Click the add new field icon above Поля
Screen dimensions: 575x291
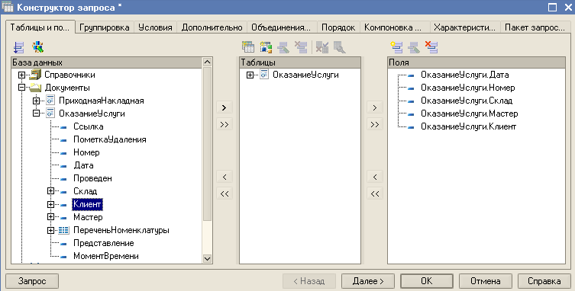397,47
